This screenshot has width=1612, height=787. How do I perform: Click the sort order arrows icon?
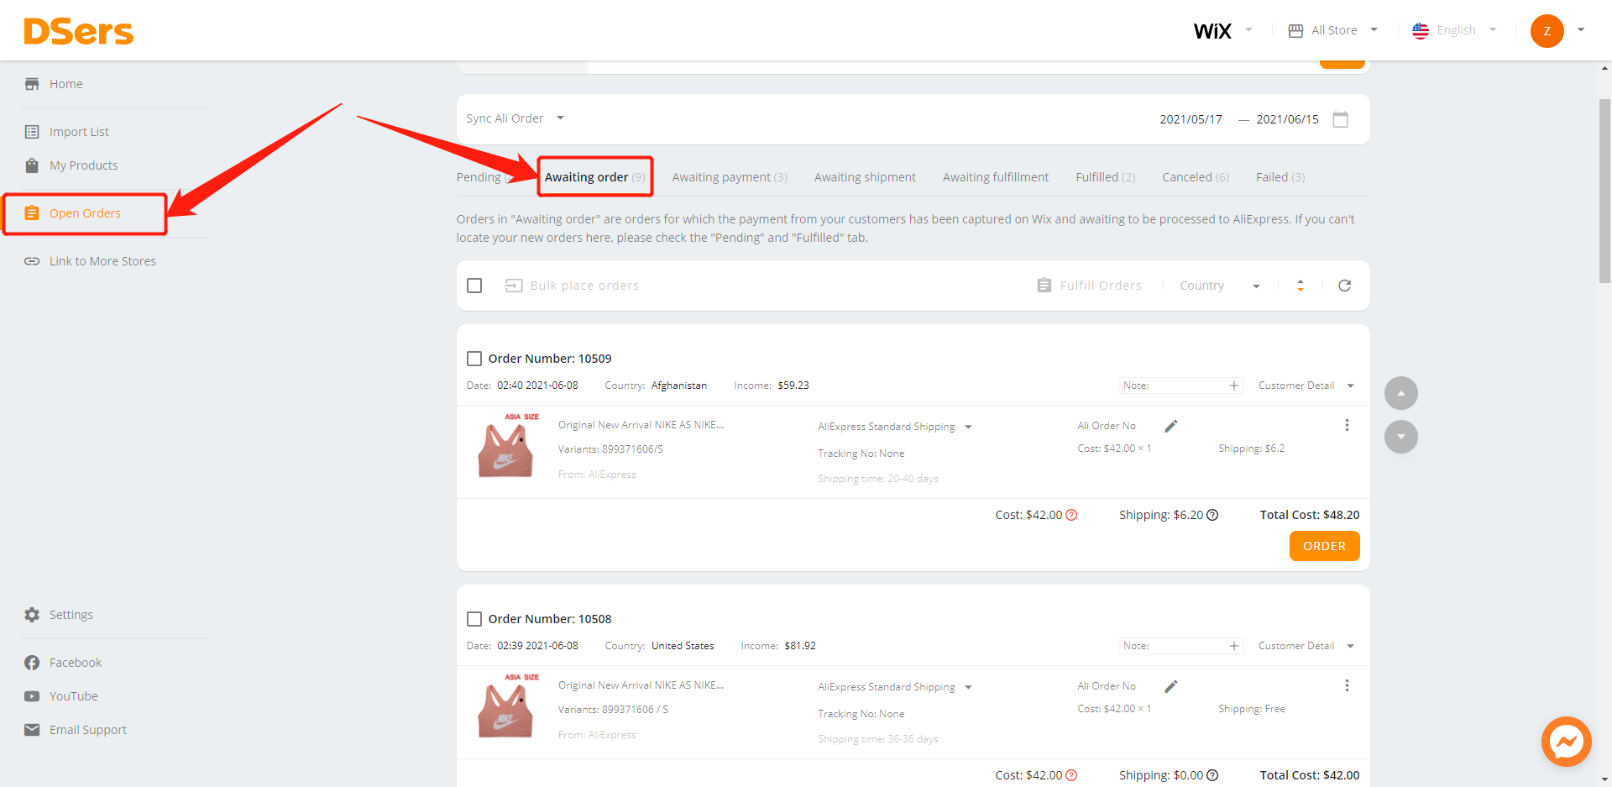point(1300,286)
